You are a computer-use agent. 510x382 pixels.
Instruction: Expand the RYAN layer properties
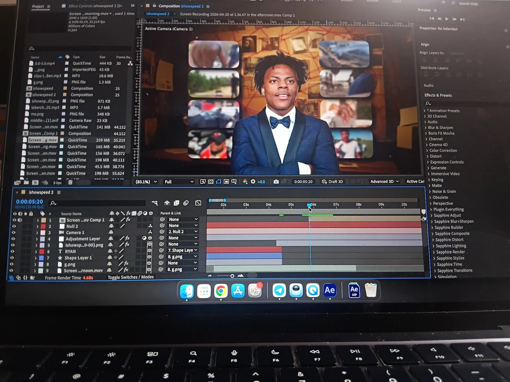pos(37,251)
